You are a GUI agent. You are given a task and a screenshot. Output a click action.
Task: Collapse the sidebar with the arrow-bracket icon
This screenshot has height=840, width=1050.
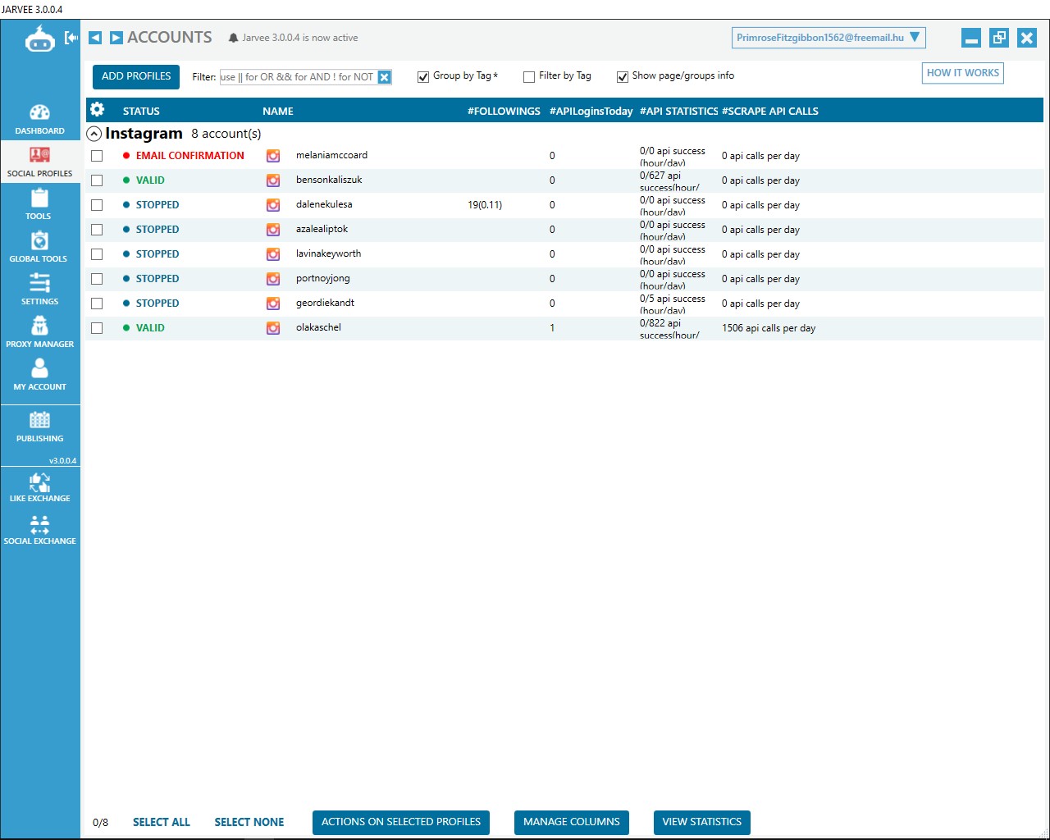[x=71, y=38]
